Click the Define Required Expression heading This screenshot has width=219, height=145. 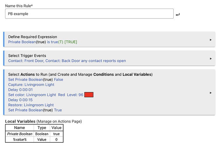click(x=32, y=37)
